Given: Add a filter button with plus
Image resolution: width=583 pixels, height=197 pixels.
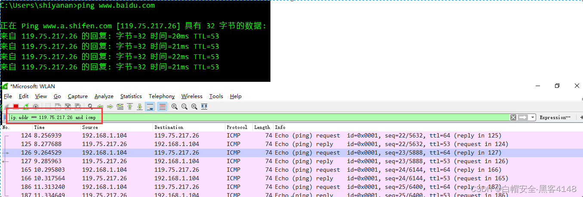Looking at the screenshot, I should point(581,117).
